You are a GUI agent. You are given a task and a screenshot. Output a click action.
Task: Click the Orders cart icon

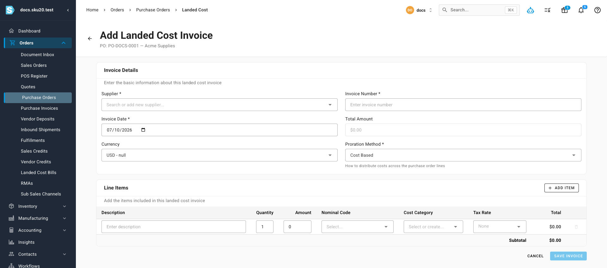pyautogui.click(x=13, y=43)
